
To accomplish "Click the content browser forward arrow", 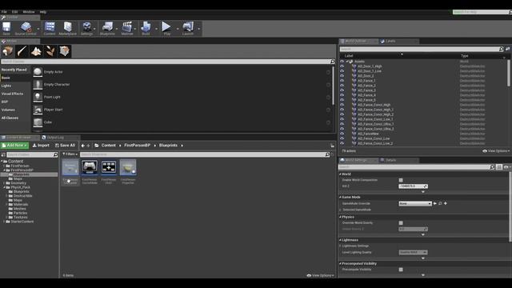I will [x=88, y=146].
